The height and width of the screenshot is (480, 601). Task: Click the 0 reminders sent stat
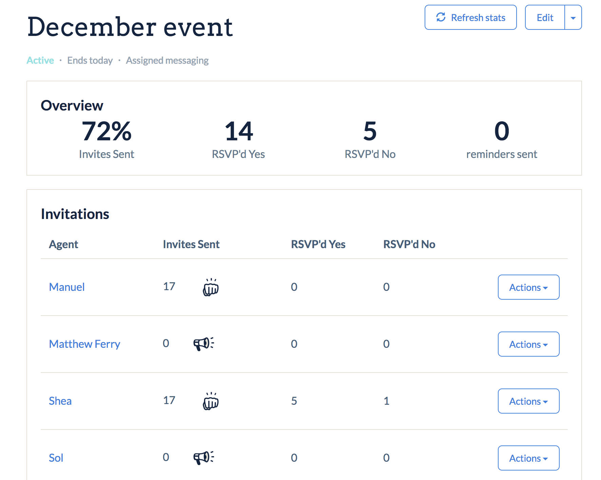coord(502,140)
